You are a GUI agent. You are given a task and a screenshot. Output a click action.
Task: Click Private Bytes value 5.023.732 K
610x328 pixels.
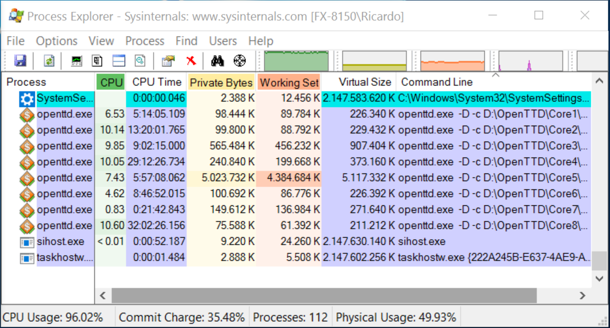[228, 178]
